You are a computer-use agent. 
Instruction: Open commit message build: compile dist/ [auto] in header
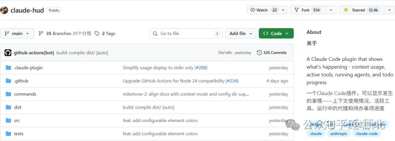(x=82, y=53)
